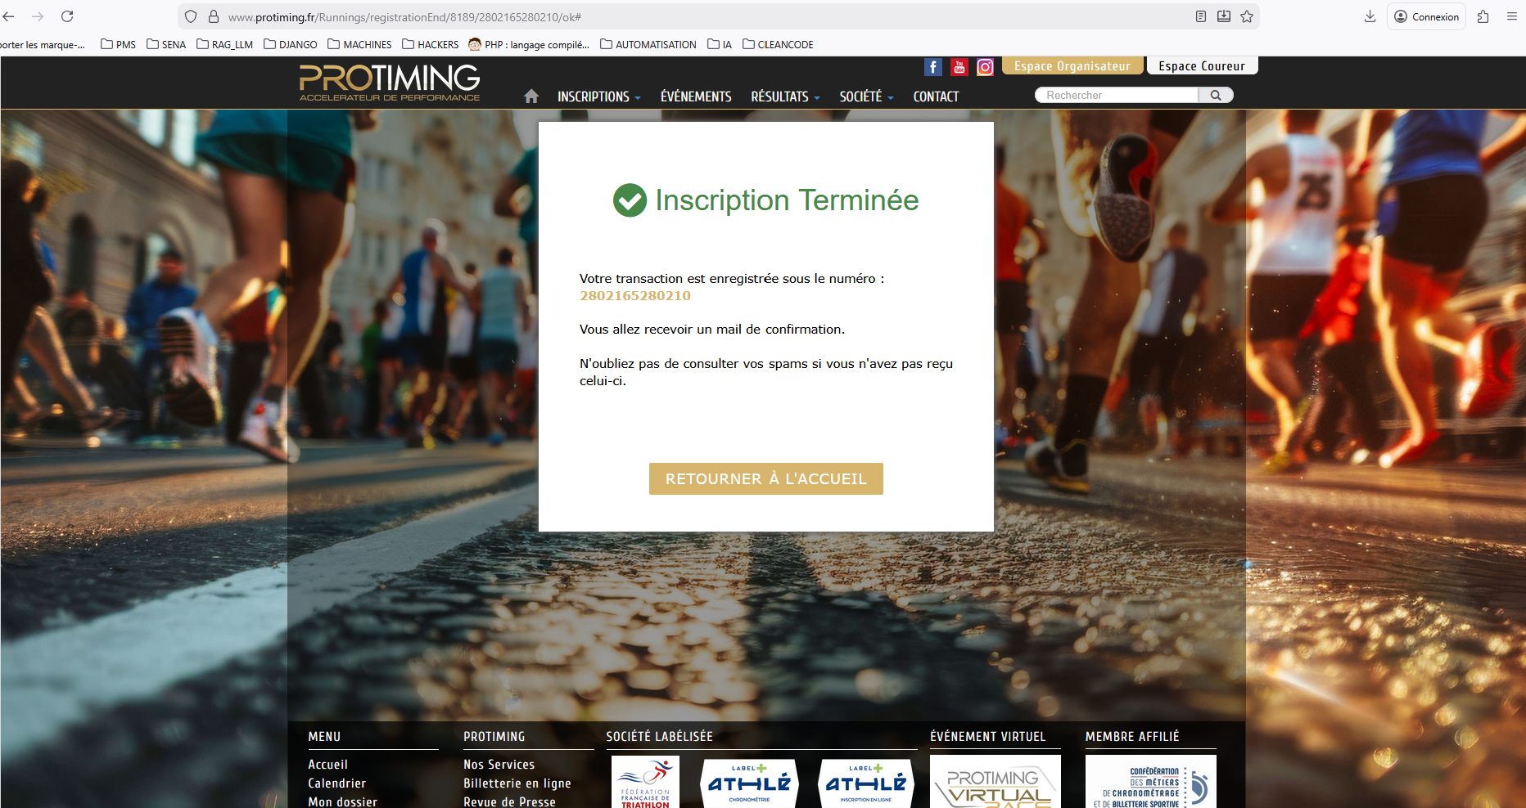Open the PHP langage compilé bookmark

coord(529,45)
